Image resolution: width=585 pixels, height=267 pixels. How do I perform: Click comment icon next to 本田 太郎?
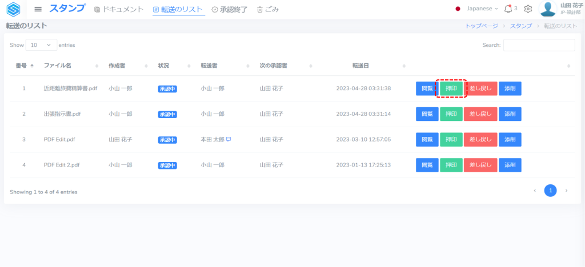point(229,139)
